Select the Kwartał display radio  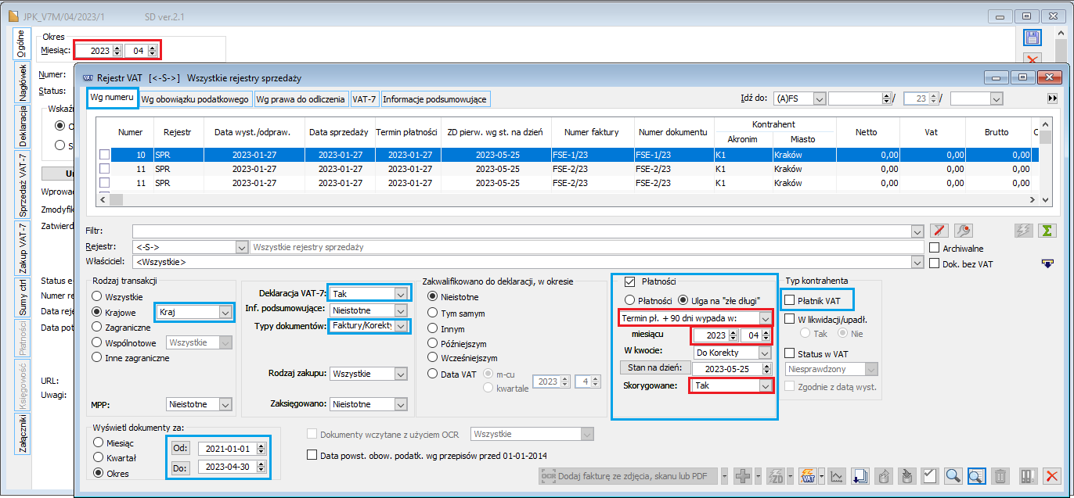pyautogui.click(x=99, y=457)
